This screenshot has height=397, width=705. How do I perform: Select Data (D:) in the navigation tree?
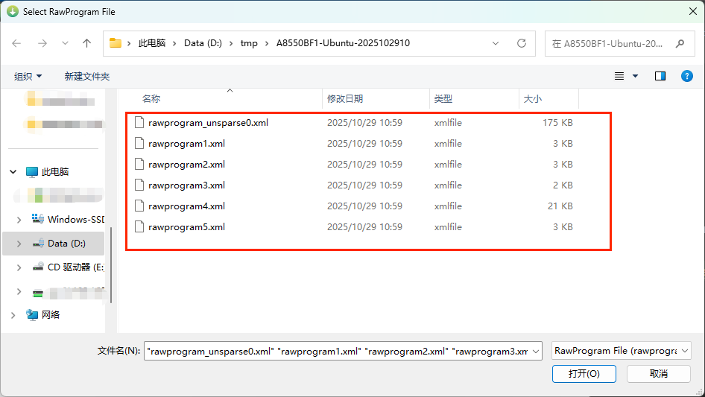pos(66,244)
